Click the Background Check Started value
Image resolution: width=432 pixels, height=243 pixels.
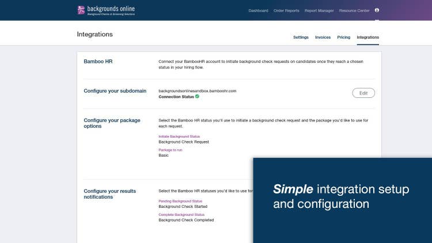click(183, 206)
